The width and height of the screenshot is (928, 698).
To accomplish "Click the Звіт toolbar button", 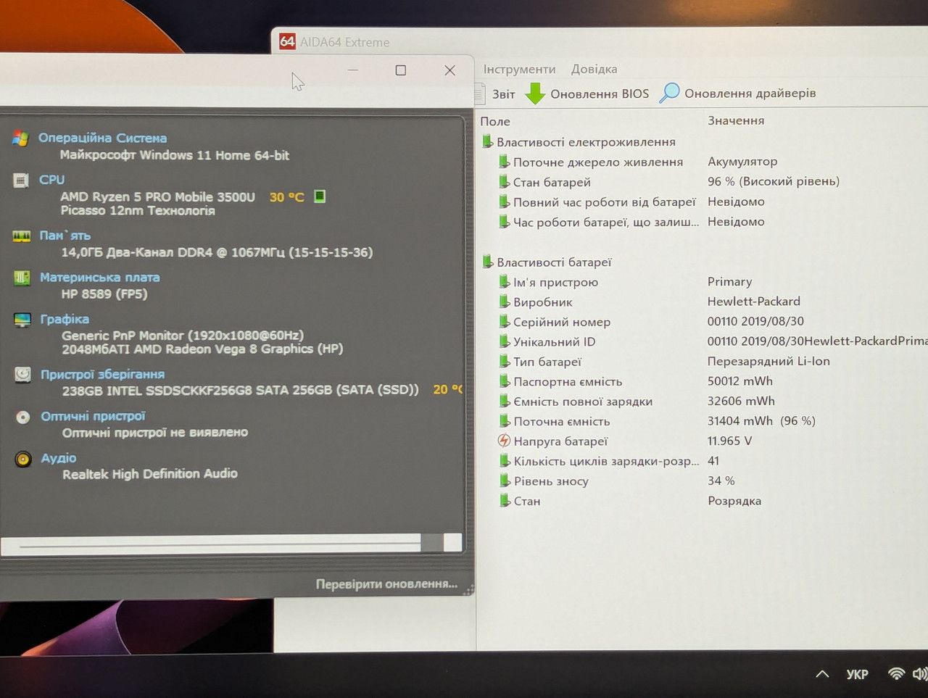I will click(x=496, y=94).
